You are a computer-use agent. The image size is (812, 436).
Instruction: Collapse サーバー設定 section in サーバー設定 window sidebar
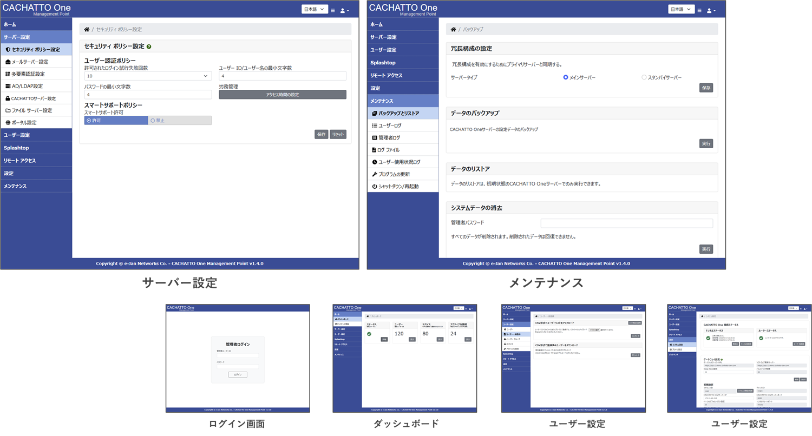[x=36, y=37]
